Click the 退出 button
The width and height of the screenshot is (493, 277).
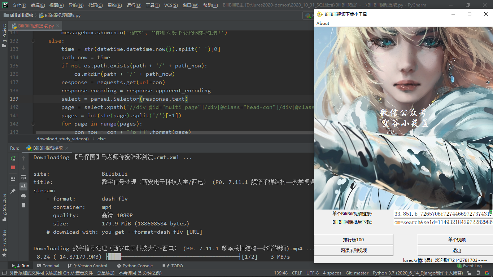coord(455,251)
